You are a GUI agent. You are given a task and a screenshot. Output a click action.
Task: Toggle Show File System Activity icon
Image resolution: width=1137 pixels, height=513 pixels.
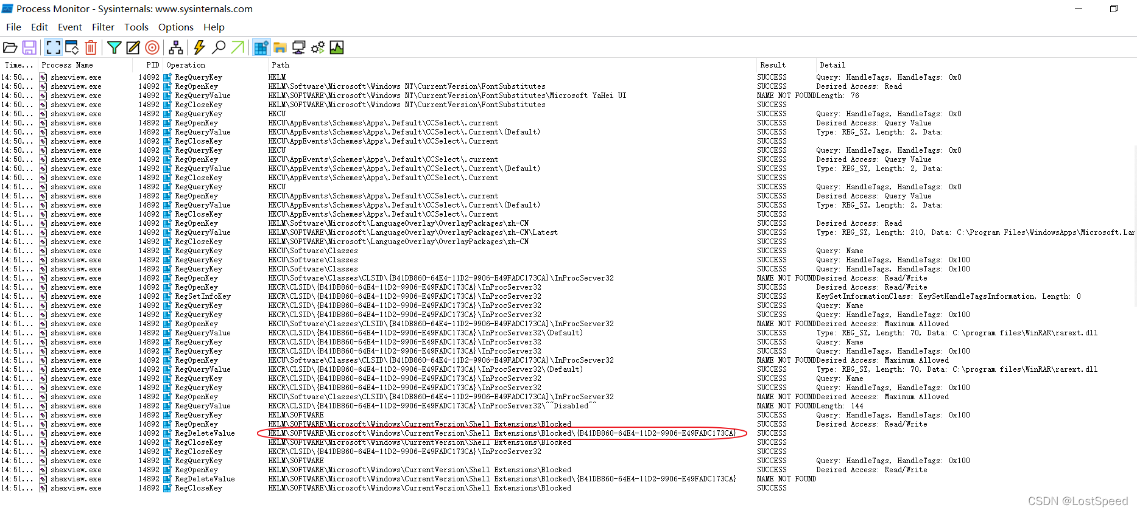(x=280, y=47)
